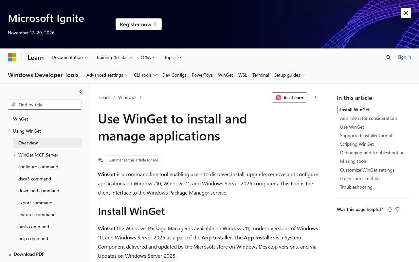Select WinGet in the top nav bar
This screenshot has height=262, width=419.
pyautogui.click(x=226, y=75)
